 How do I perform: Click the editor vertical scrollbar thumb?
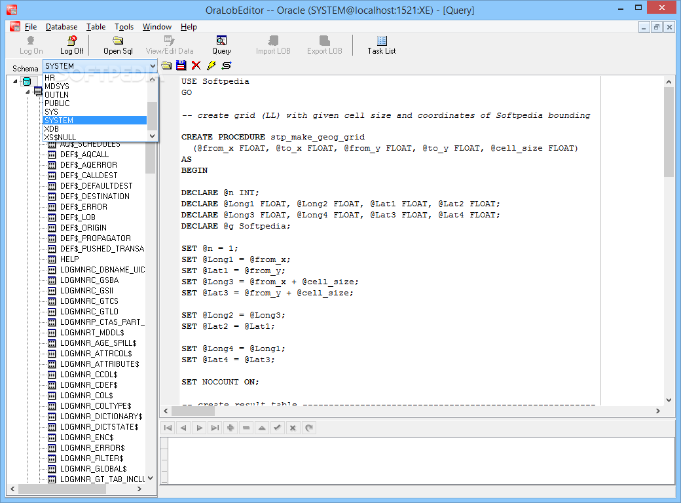669,132
